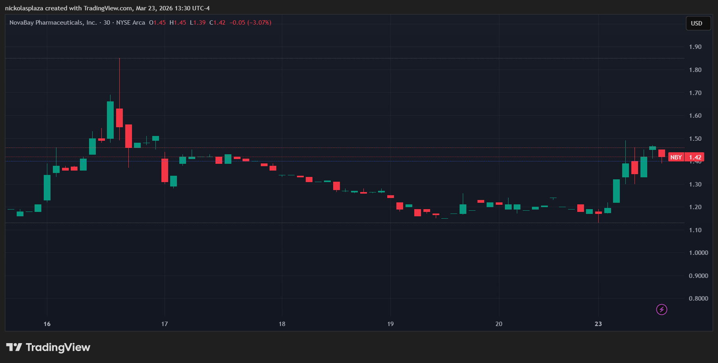Screen dimensions: 718x363
Task: Select date marker 16 on time axis
Action: [47, 324]
